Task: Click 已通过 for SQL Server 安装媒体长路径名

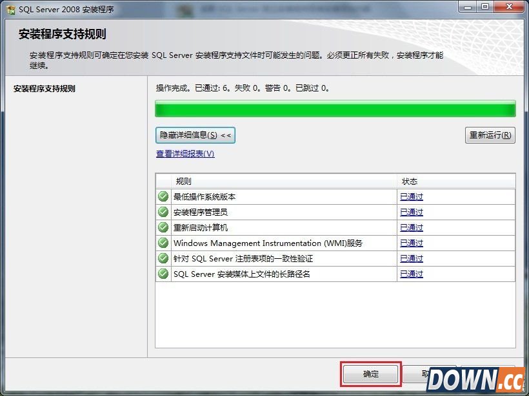Action: [x=411, y=274]
